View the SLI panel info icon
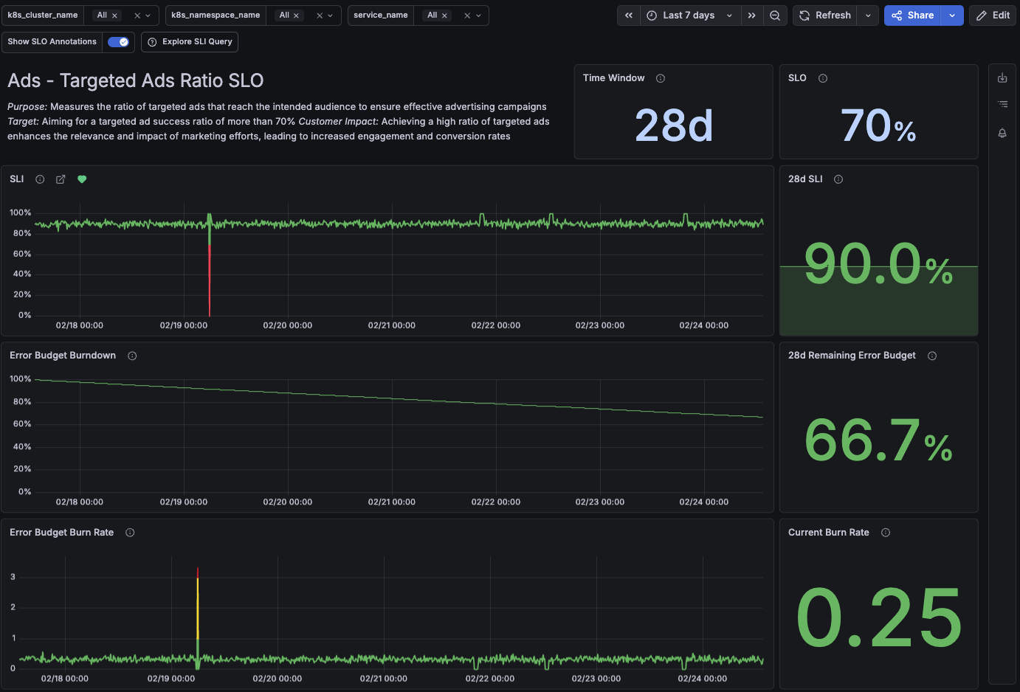1020x692 pixels. coord(39,179)
